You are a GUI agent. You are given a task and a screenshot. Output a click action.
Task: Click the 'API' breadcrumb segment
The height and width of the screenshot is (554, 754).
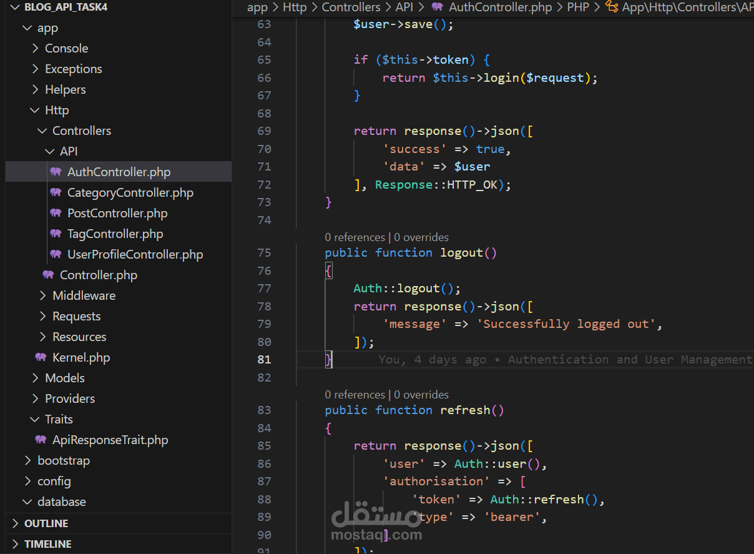(x=404, y=7)
